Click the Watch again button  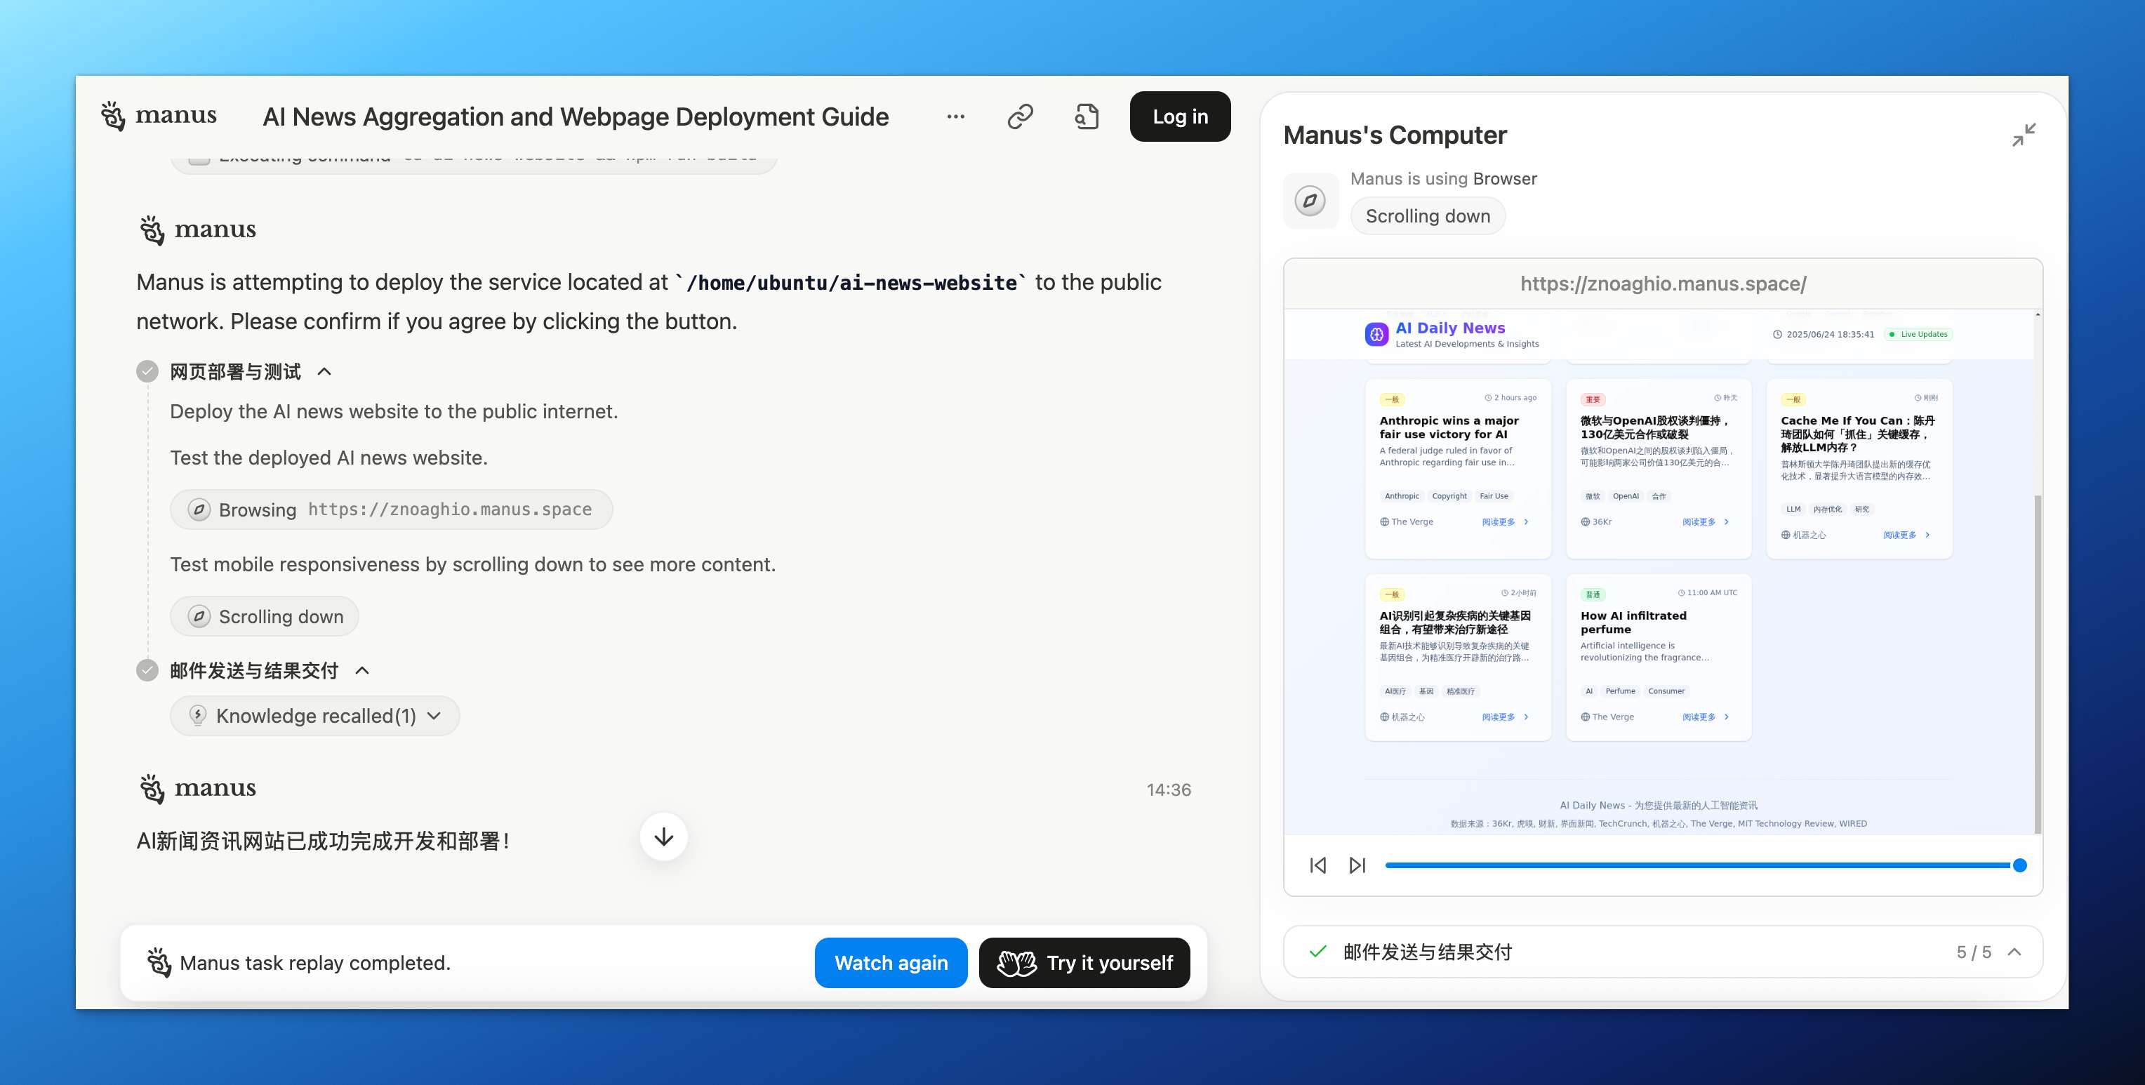pyautogui.click(x=891, y=963)
